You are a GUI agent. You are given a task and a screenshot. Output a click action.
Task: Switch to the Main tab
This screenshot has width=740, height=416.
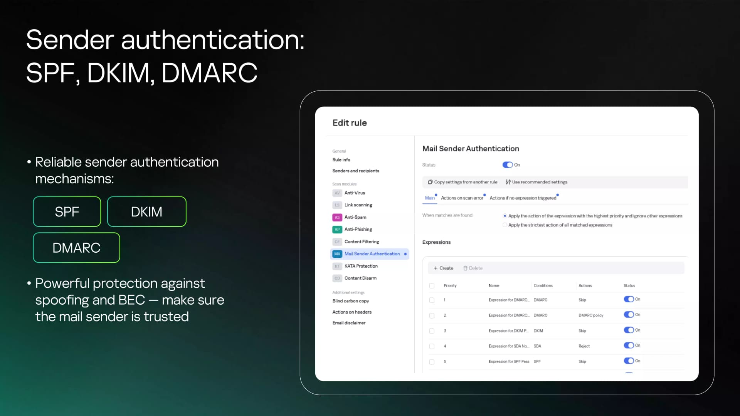click(430, 198)
